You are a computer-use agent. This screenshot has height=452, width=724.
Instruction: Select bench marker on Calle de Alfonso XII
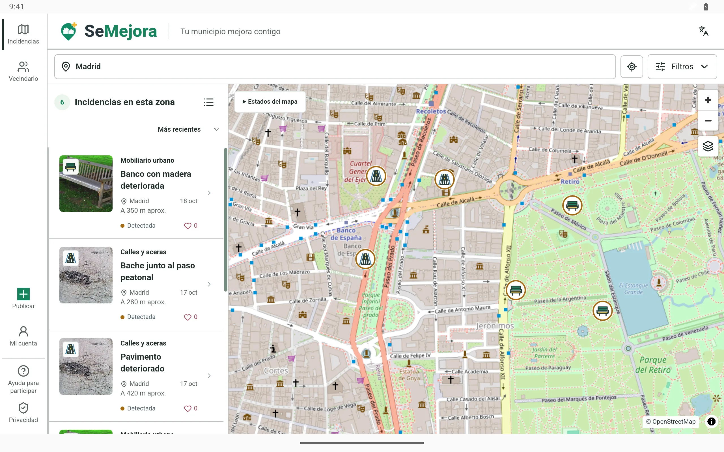tap(516, 290)
